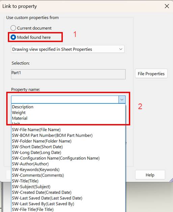Collapse the Property name dropdown arrow
The width and height of the screenshot is (173, 212).
[x=122, y=100]
